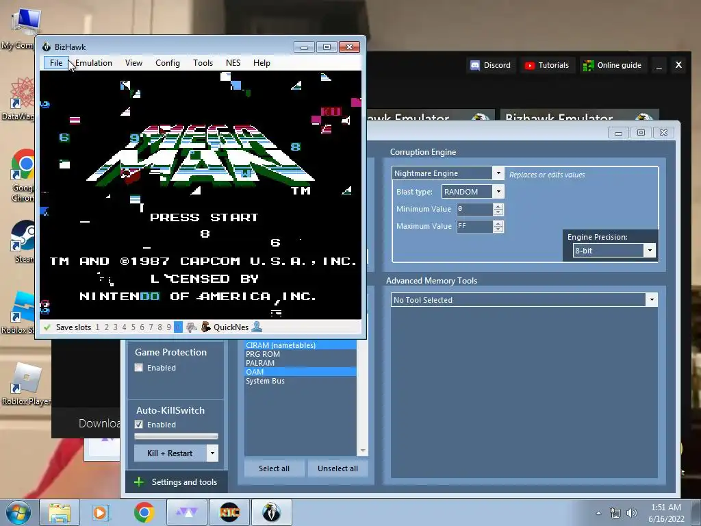Select save slot 3 in BizHawk
701x526 pixels.
(x=115, y=327)
